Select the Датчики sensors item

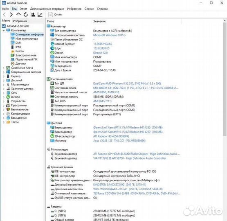click(x=21, y=63)
